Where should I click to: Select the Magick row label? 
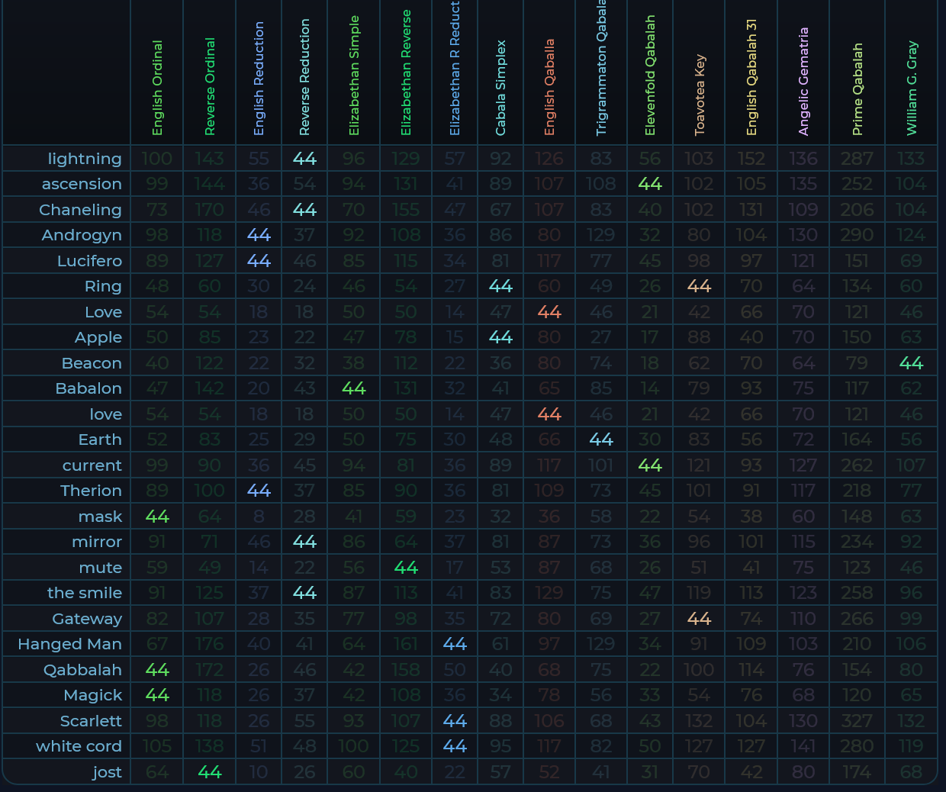click(x=93, y=695)
